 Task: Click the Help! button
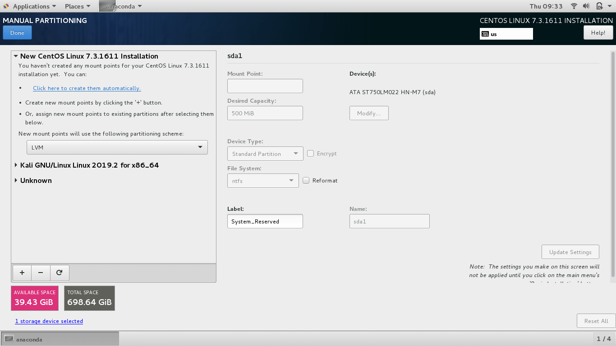coord(598,33)
